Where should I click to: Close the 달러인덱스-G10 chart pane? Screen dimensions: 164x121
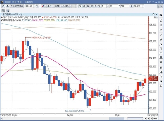coord(156,14)
